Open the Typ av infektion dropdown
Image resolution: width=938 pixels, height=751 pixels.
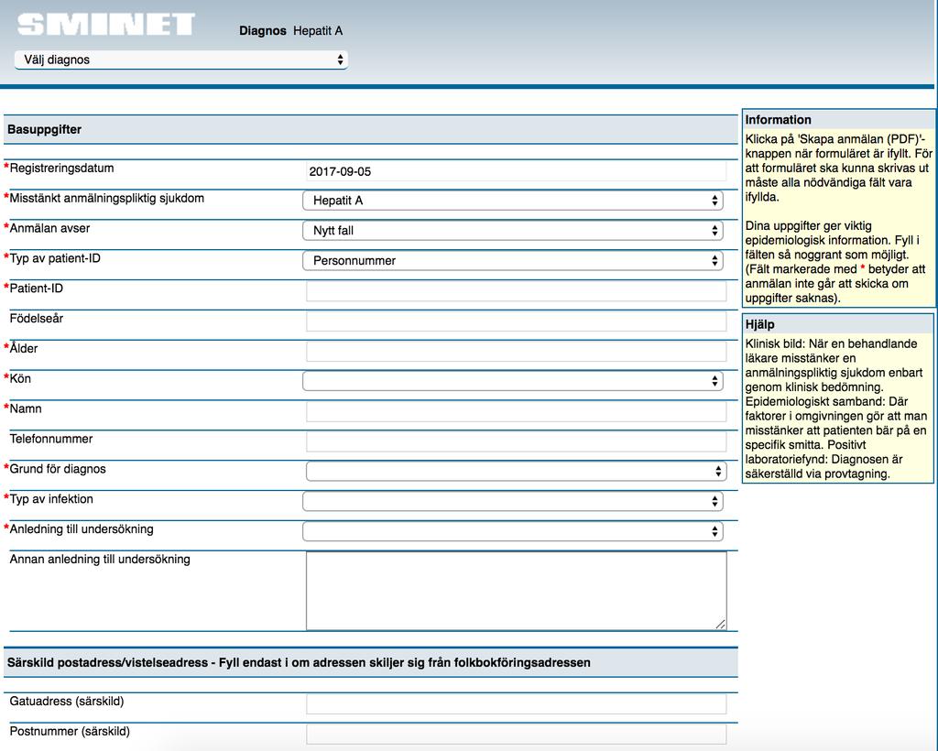513,501
